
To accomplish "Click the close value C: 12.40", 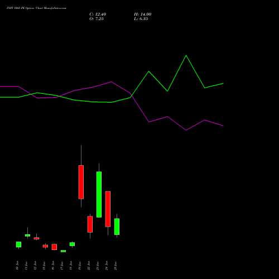I will [98, 15].
